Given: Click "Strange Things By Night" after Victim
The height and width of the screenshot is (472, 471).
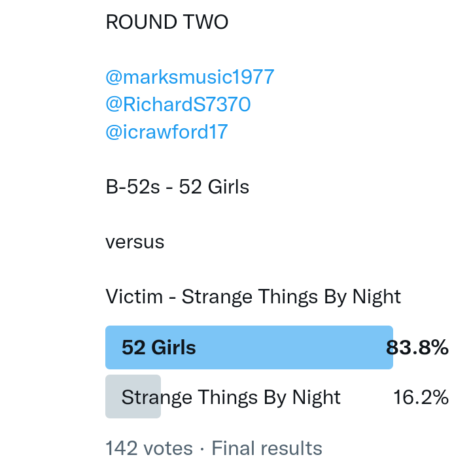Looking at the screenshot, I should pyautogui.click(x=291, y=297).
